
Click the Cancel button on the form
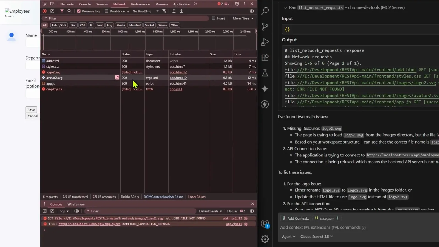(x=33, y=116)
